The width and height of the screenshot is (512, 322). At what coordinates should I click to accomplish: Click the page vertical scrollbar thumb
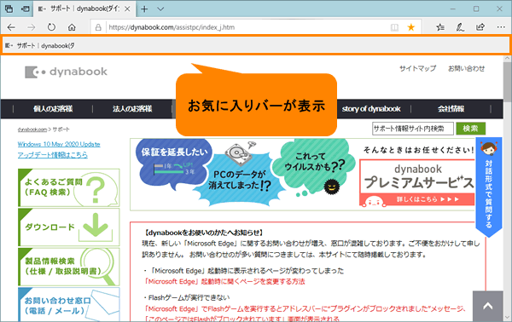507,82
